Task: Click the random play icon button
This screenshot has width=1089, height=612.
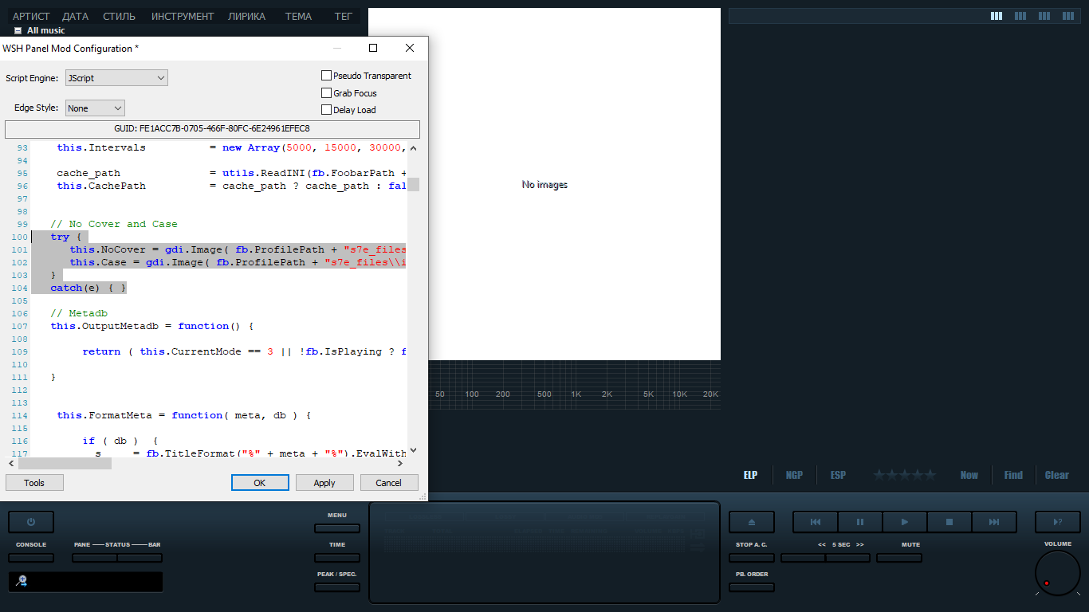Action: click(x=1057, y=522)
